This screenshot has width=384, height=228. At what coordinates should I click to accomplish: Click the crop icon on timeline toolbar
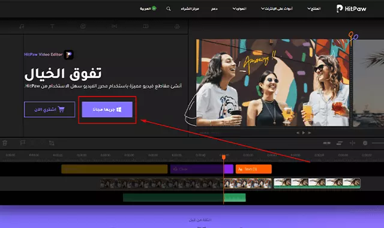(x=52, y=143)
